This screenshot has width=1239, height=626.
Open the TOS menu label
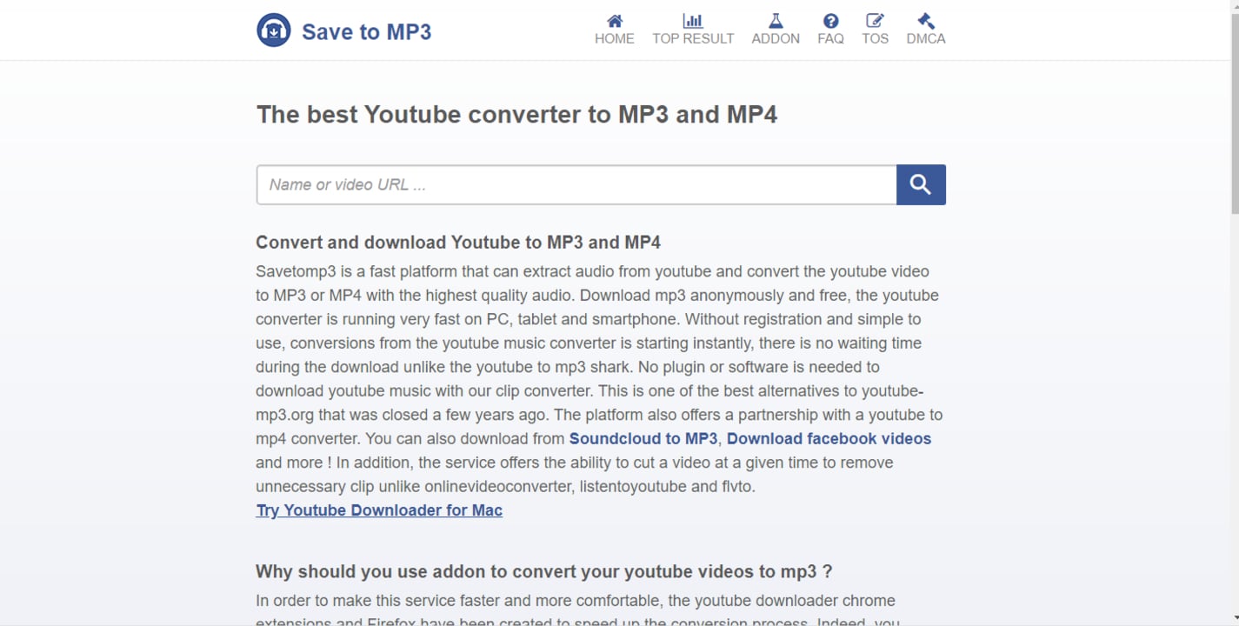click(876, 38)
